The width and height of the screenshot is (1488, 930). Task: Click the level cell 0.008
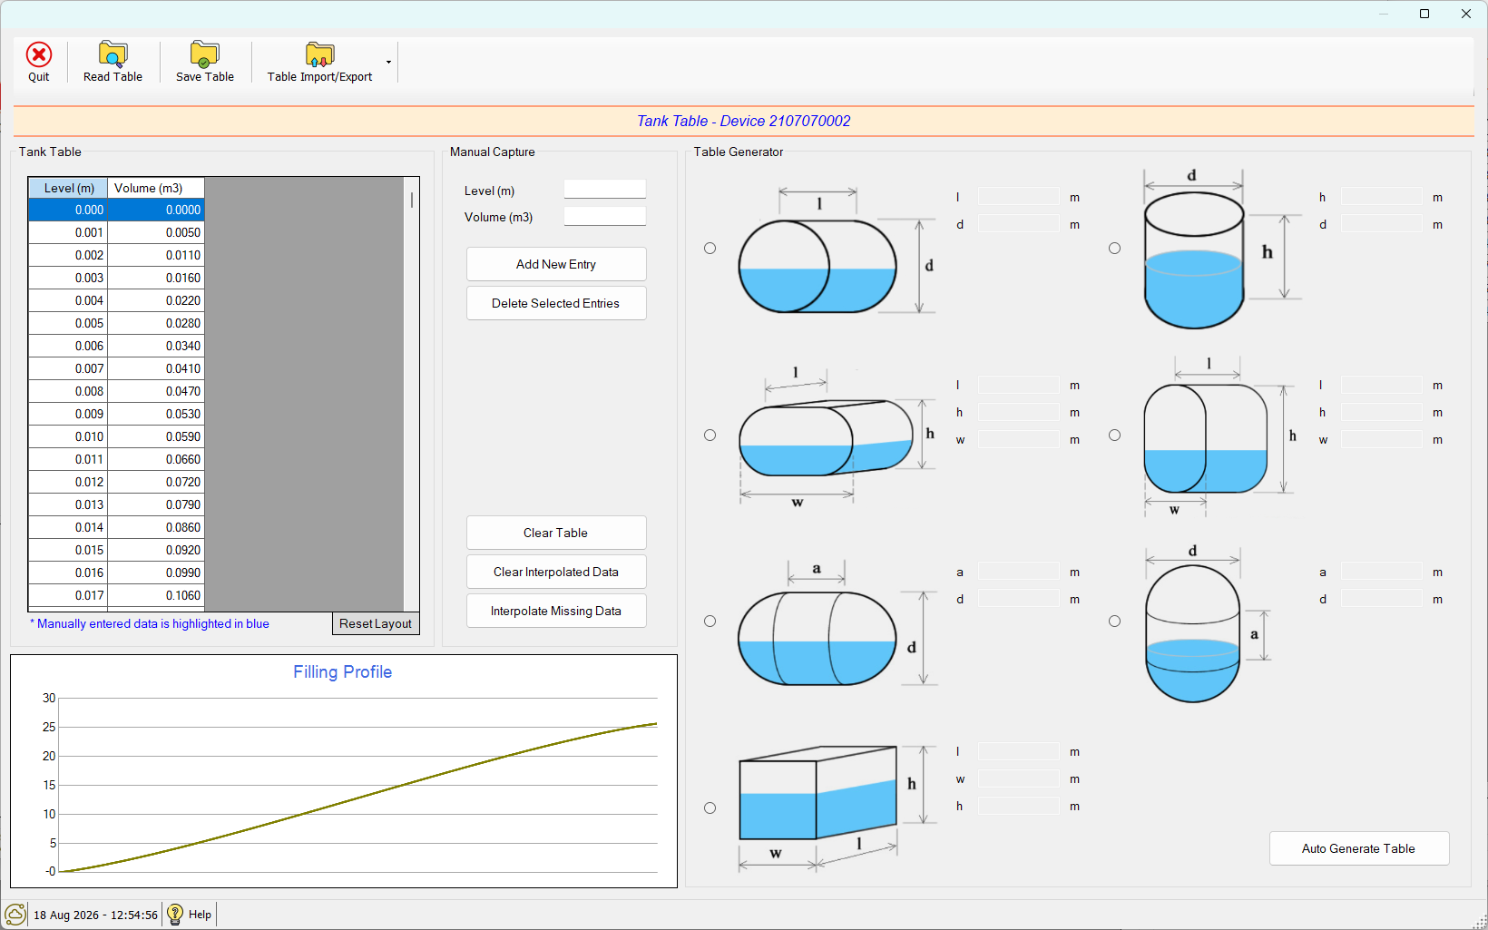(x=68, y=391)
